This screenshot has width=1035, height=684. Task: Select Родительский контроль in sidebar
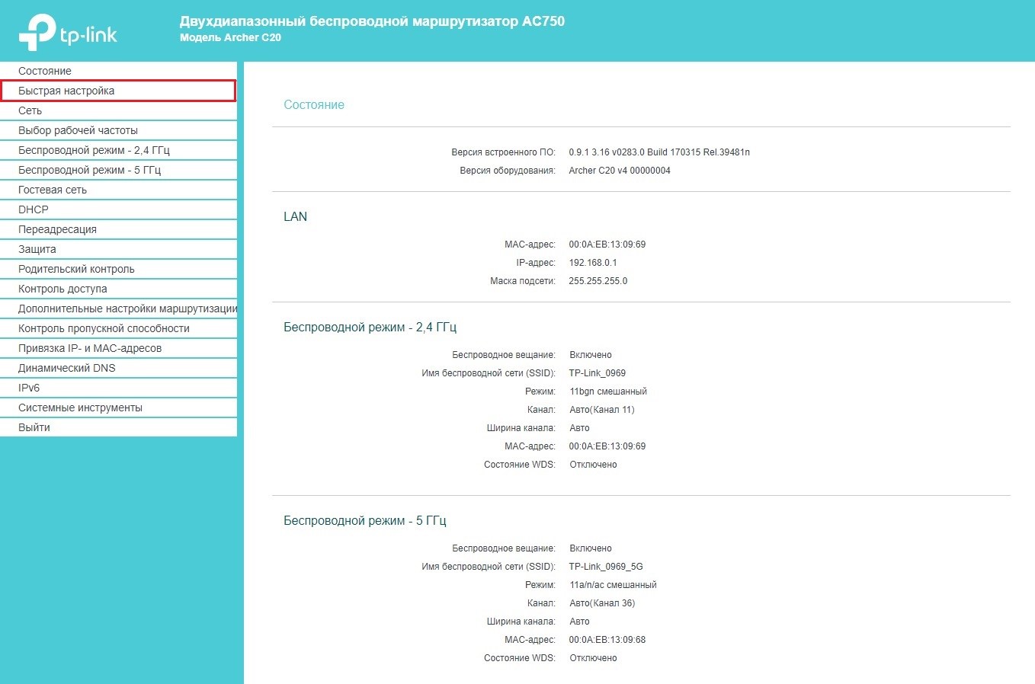[76, 269]
